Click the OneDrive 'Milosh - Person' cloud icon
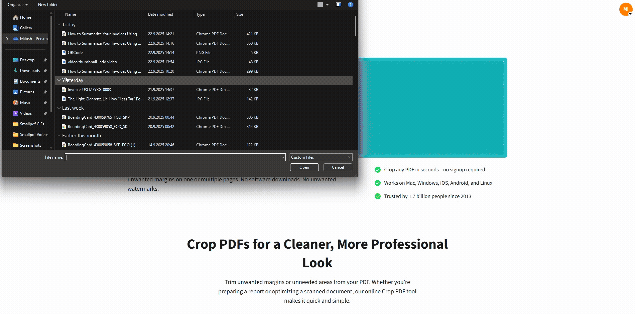635x314 pixels. pyautogui.click(x=16, y=38)
